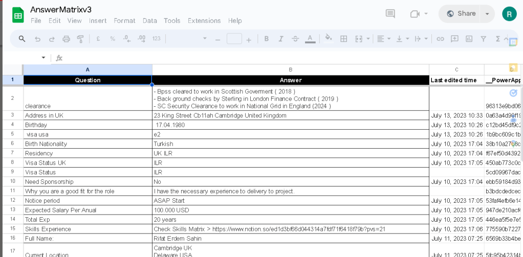Increase font size with plus
The image size is (523, 257).
point(249,39)
